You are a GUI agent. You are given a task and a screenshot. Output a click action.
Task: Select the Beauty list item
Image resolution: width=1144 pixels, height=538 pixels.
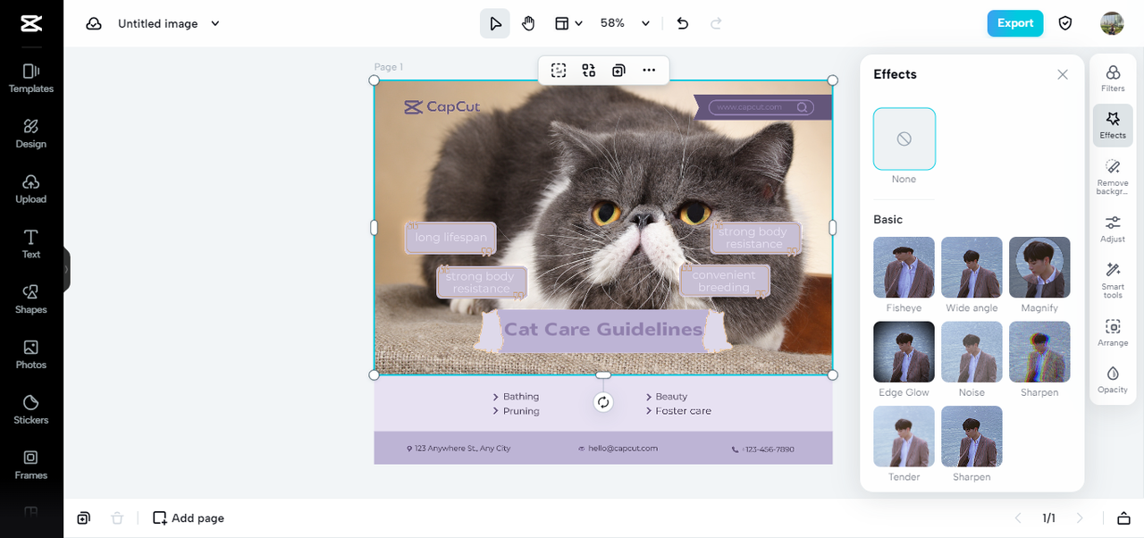(x=671, y=397)
